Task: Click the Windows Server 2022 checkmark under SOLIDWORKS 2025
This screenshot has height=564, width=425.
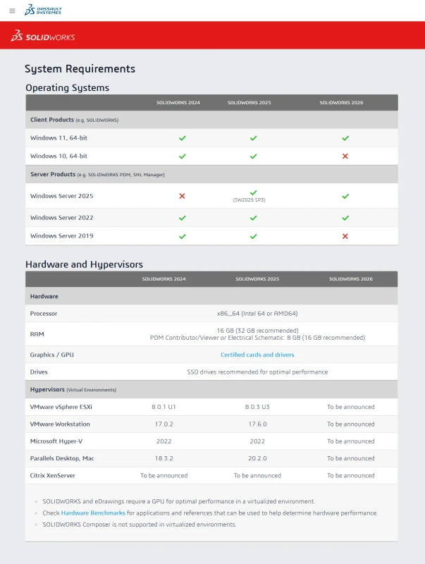Action: coord(254,218)
